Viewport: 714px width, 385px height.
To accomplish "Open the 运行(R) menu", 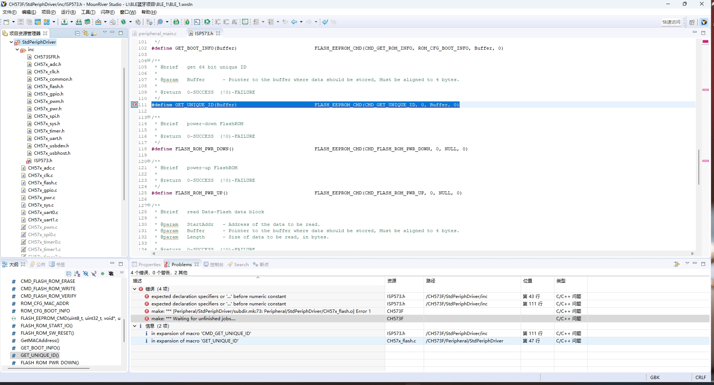I will (69, 12).
